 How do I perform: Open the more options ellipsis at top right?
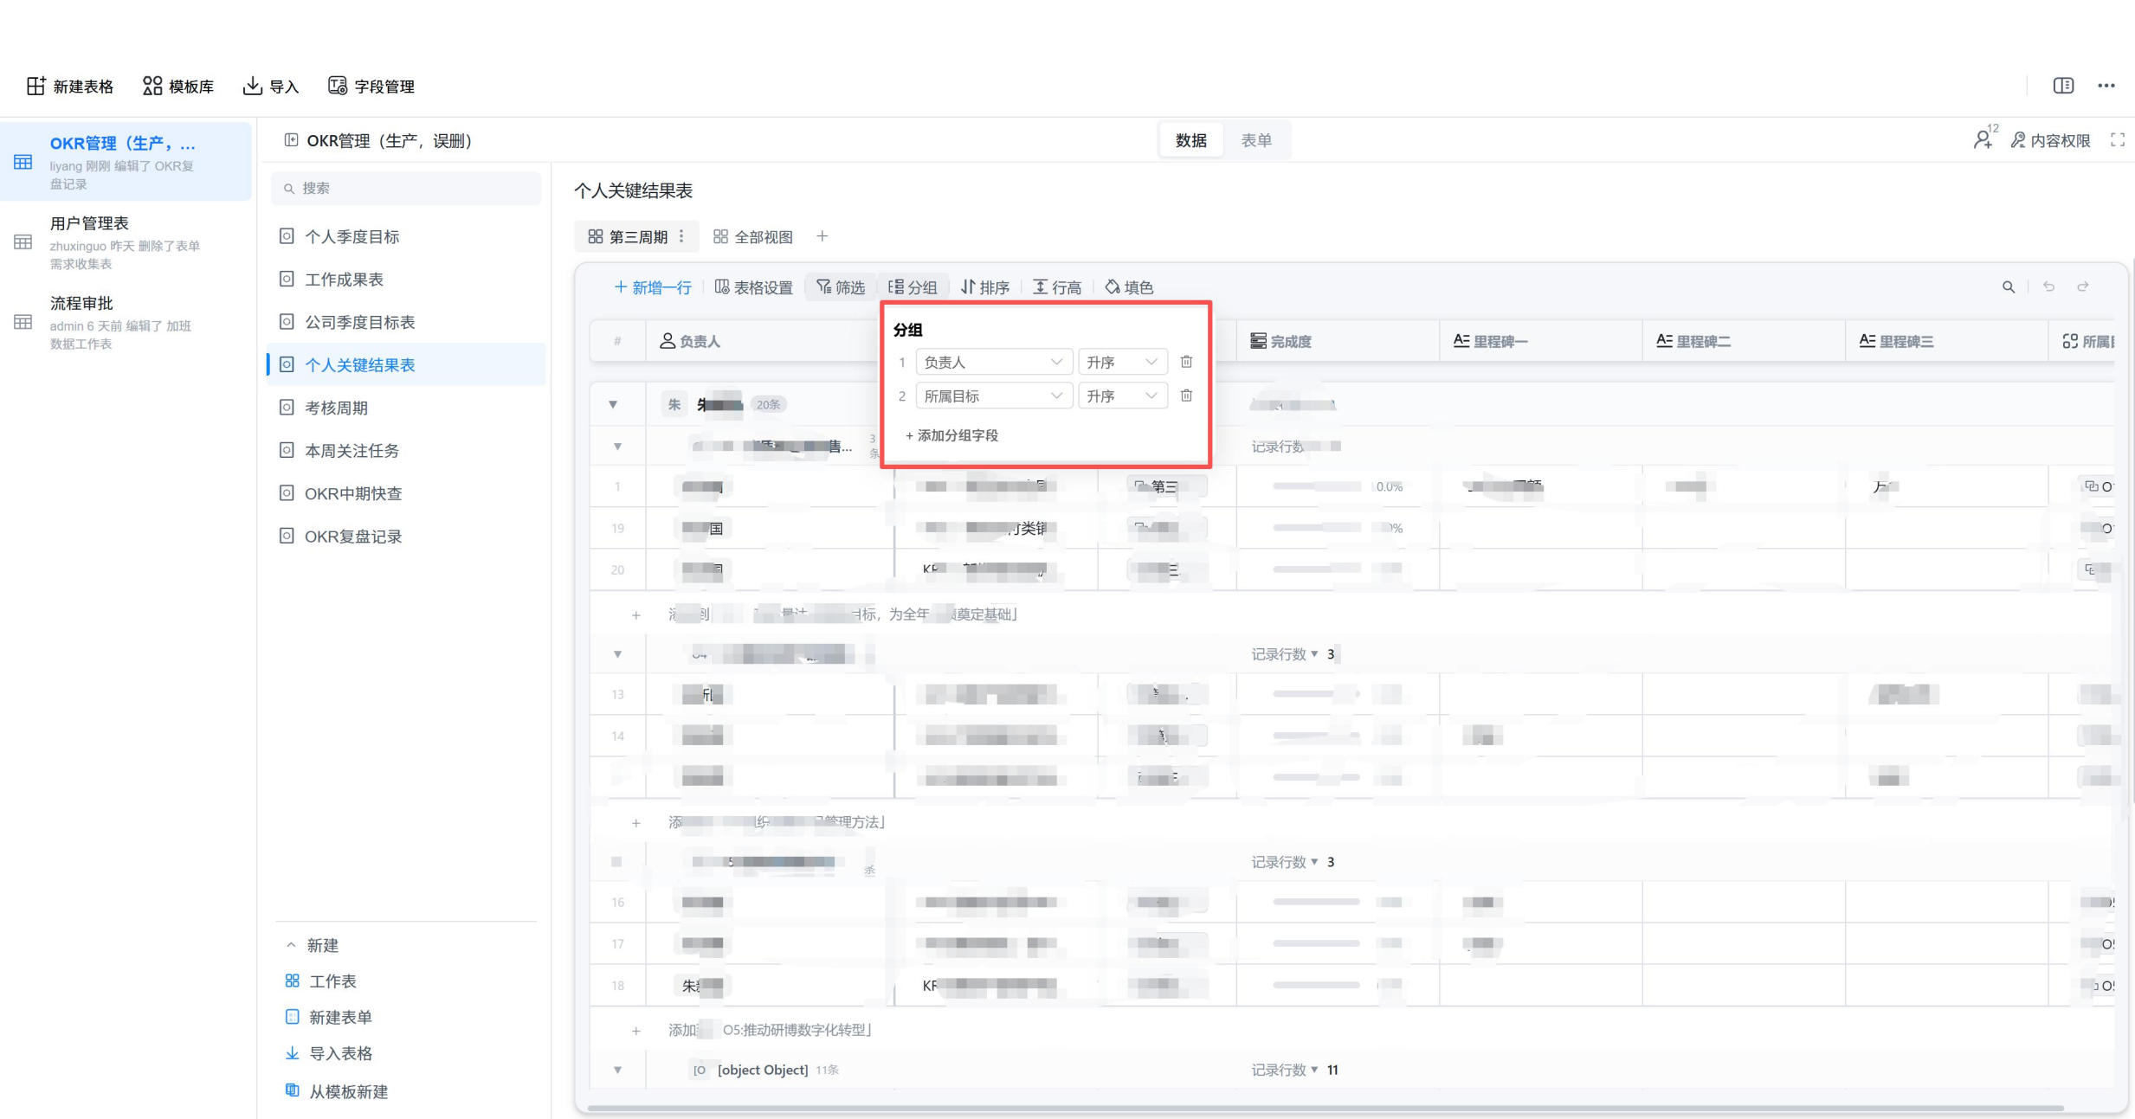2106,86
